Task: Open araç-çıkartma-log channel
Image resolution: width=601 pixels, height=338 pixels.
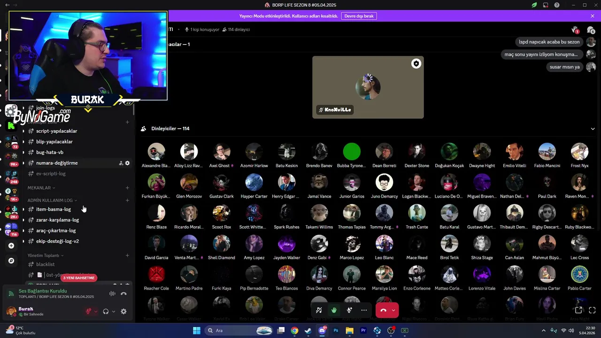Action: click(56, 230)
